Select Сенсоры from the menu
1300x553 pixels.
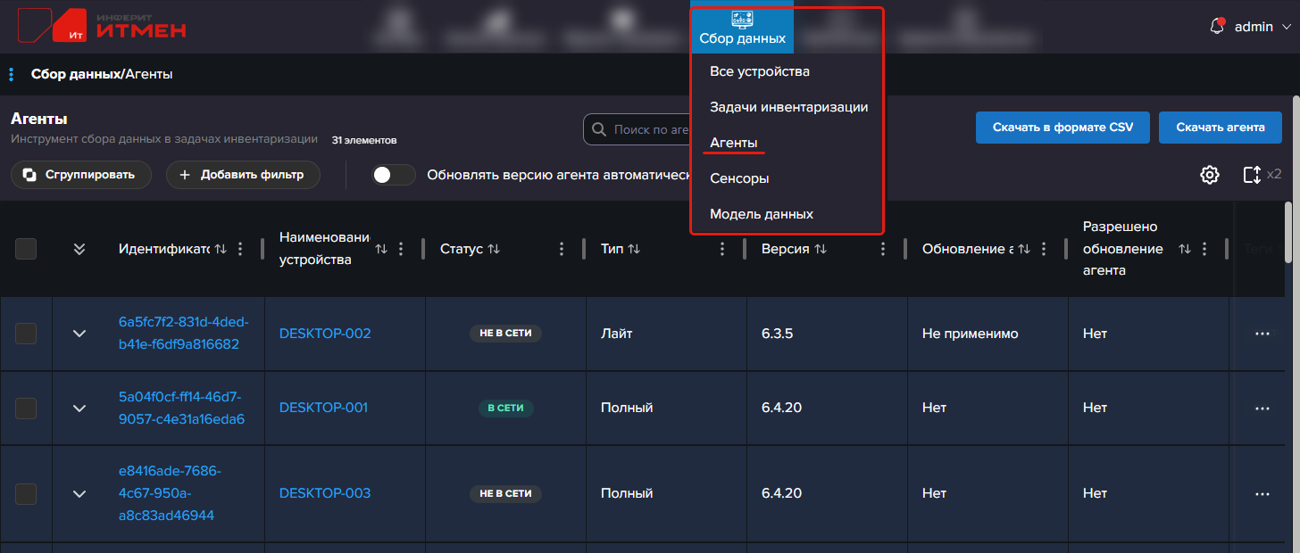pos(738,178)
